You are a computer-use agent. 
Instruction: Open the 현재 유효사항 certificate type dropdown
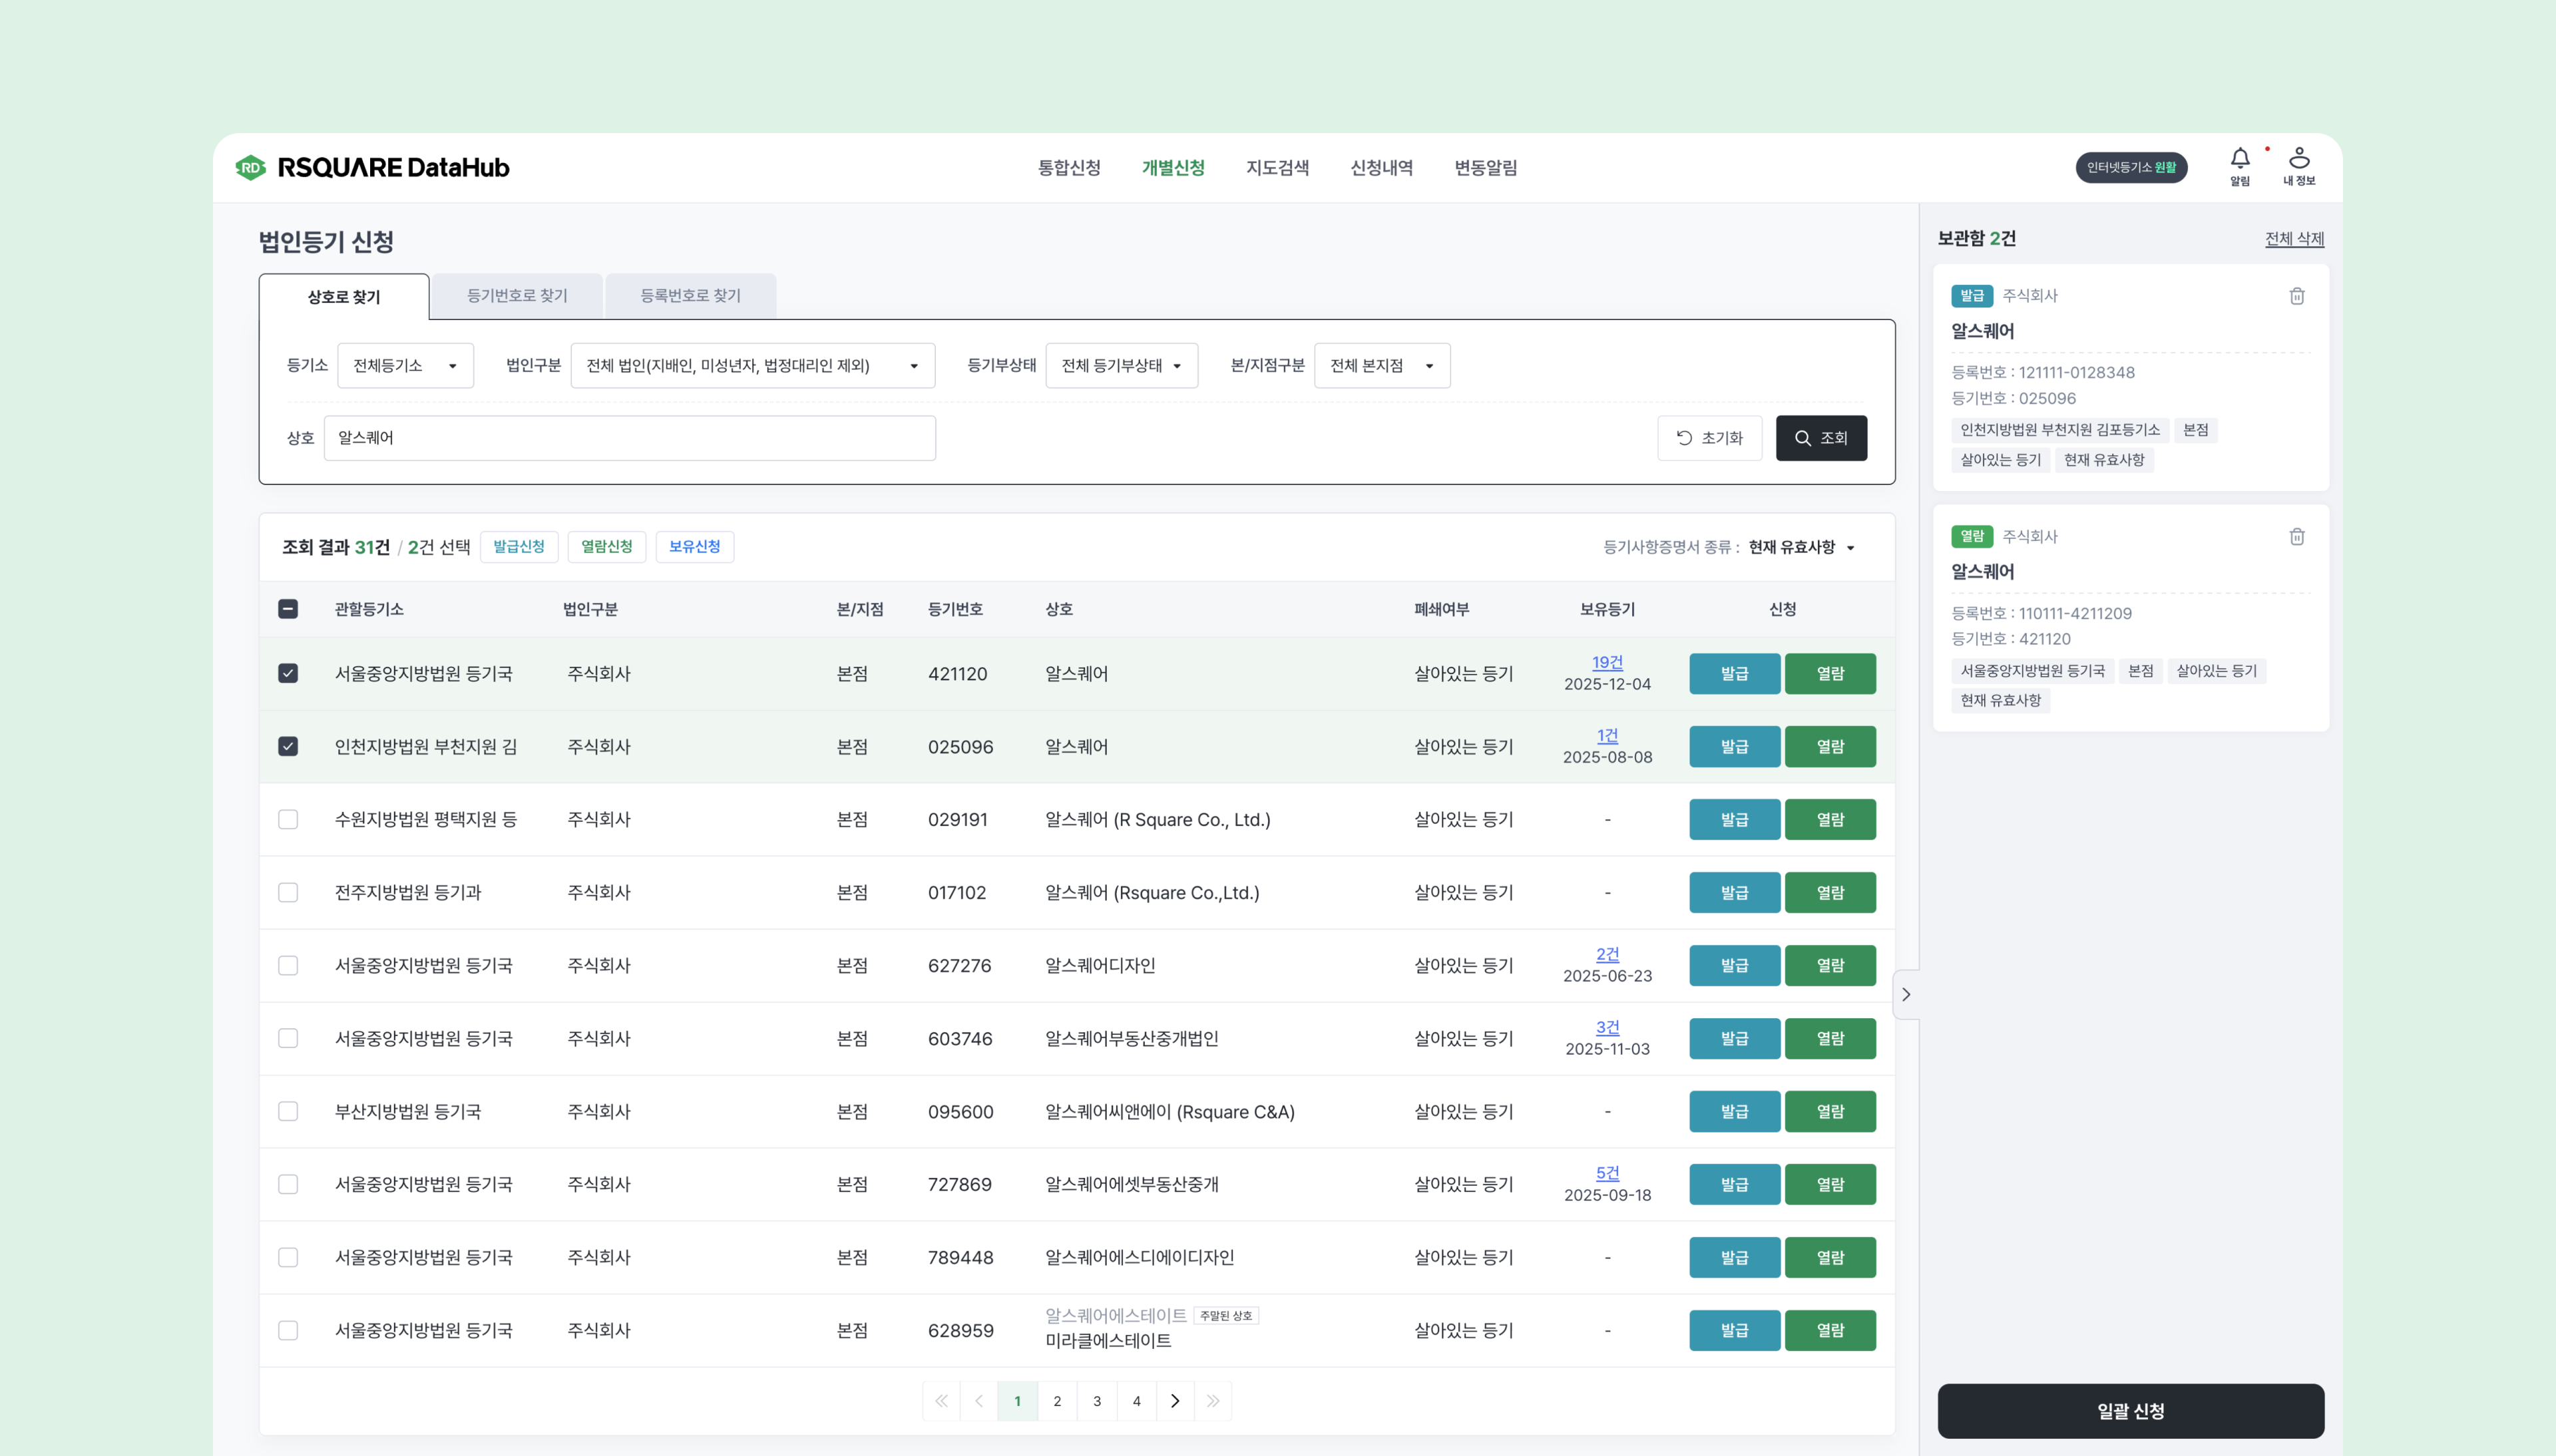pyautogui.click(x=1801, y=547)
